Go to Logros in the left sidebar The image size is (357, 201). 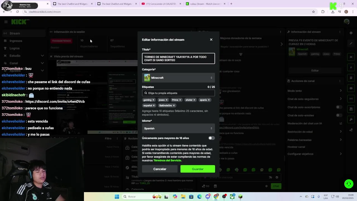[x=23, y=48]
